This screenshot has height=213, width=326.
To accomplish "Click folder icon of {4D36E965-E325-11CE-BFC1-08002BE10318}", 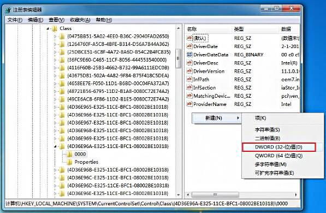I will click(62, 107).
